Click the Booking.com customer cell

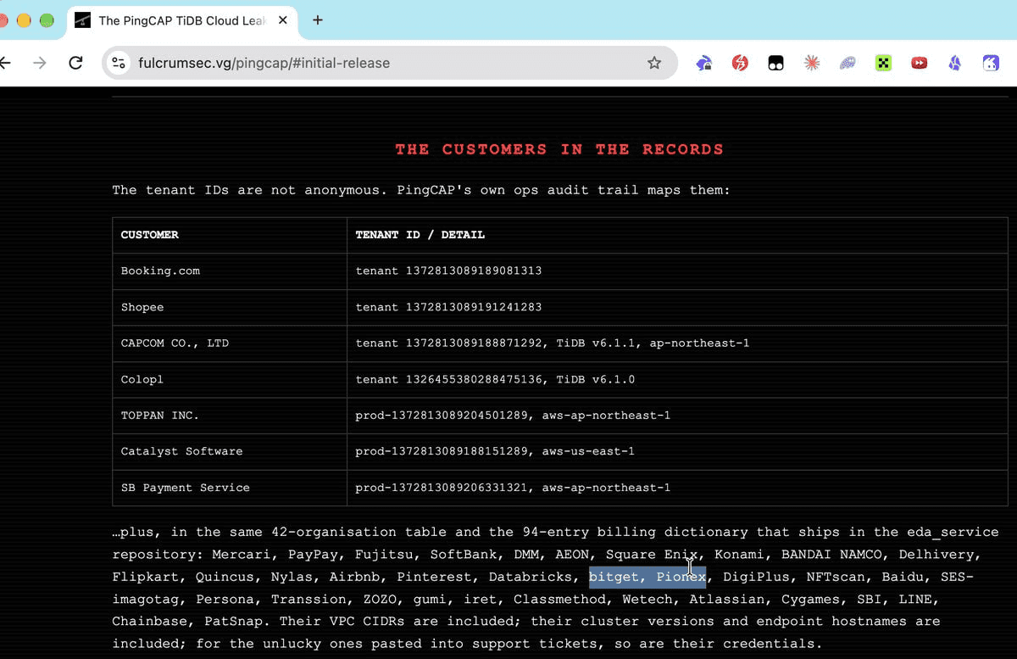(x=230, y=271)
